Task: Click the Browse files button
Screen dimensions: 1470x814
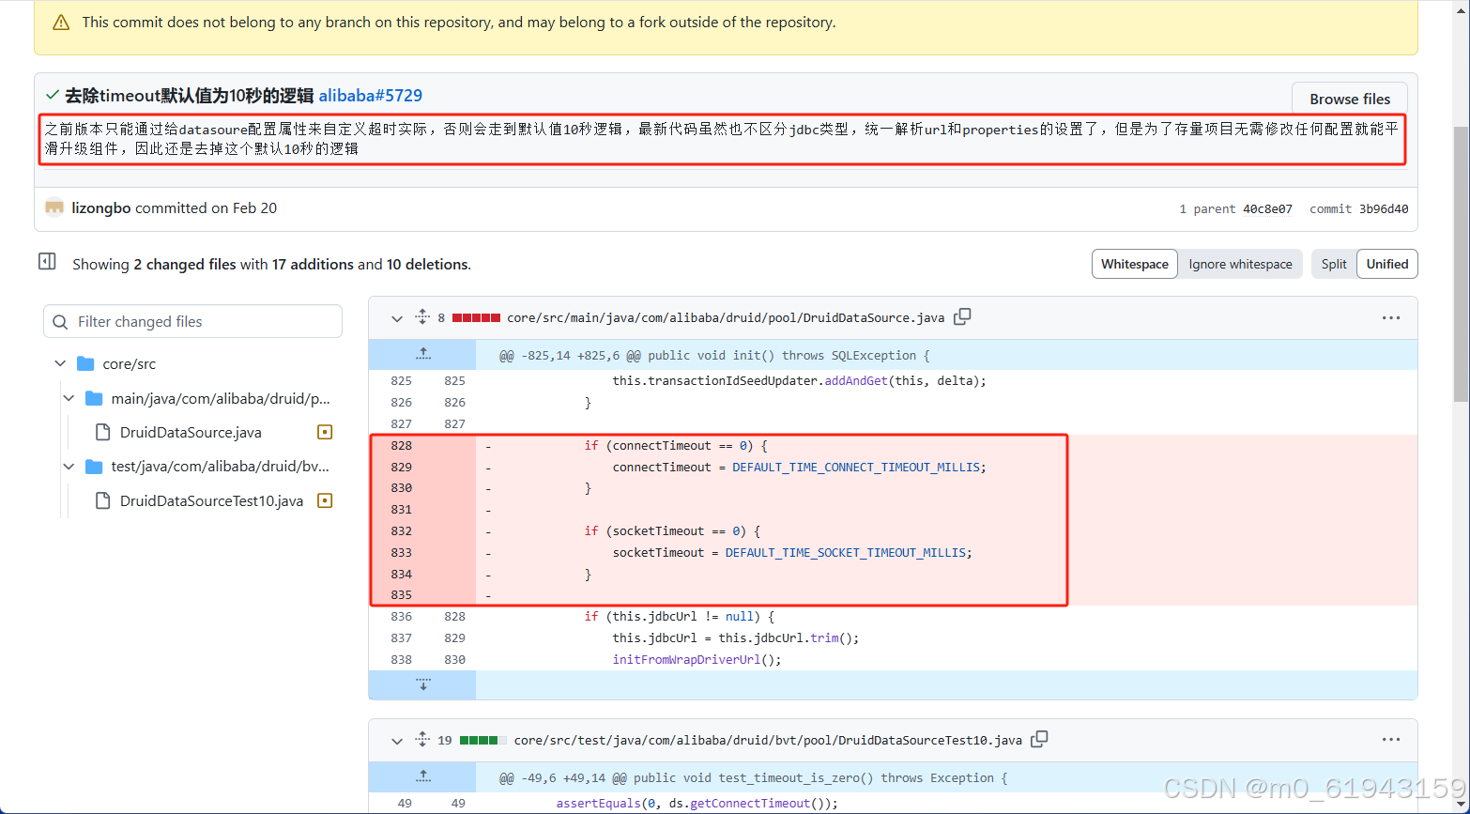Action: coord(1349,98)
